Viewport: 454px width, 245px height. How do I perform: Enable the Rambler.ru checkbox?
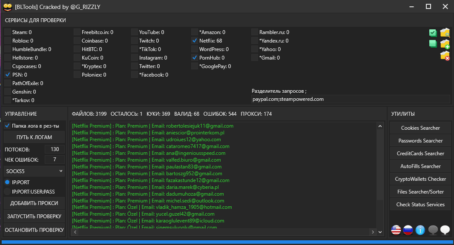tap(255, 32)
